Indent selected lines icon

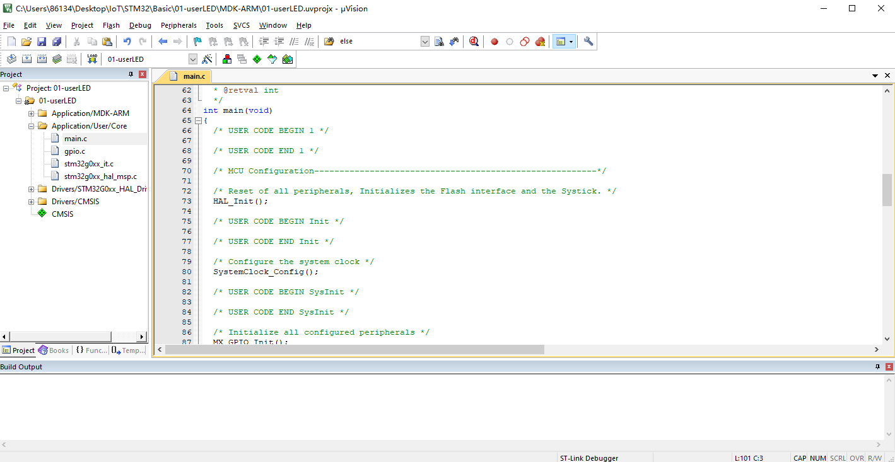click(x=264, y=42)
